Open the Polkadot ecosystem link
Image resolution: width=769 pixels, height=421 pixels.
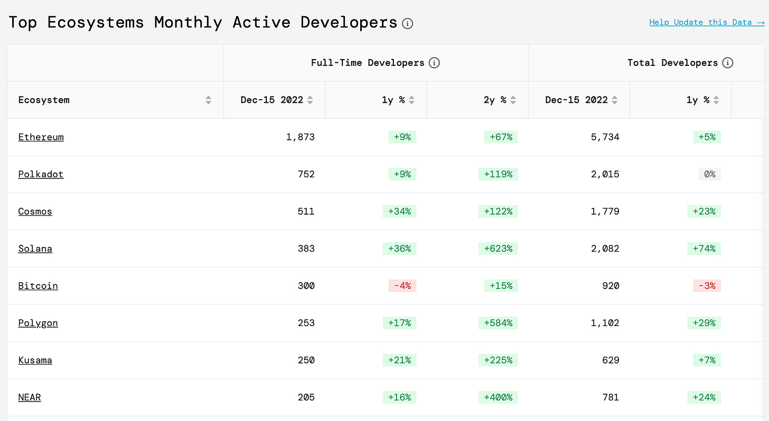pos(41,174)
